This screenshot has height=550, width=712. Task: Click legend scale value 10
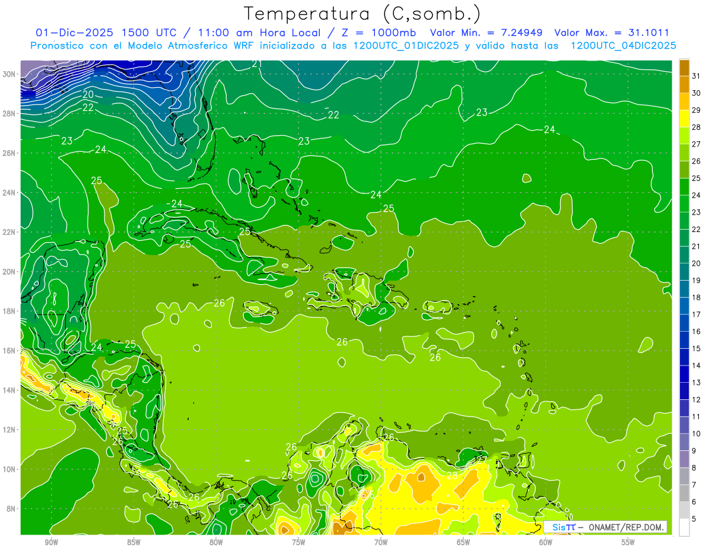click(x=697, y=434)
